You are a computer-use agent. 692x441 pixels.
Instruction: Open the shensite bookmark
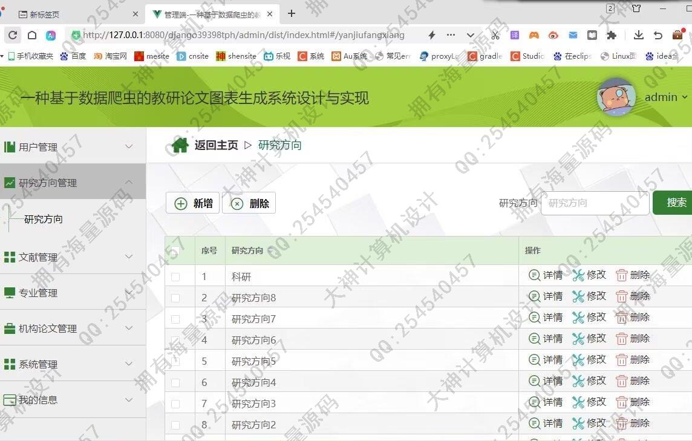pyautogui.click(x=236, y=56)
